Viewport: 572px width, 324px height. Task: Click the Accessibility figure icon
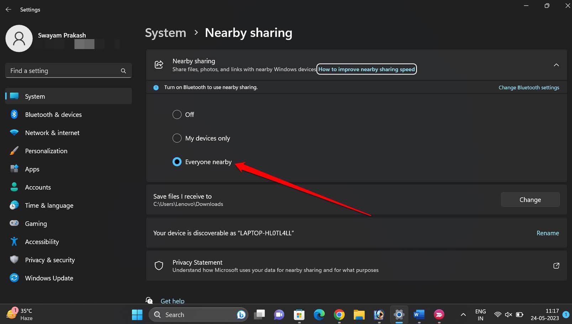click(14, 241)
